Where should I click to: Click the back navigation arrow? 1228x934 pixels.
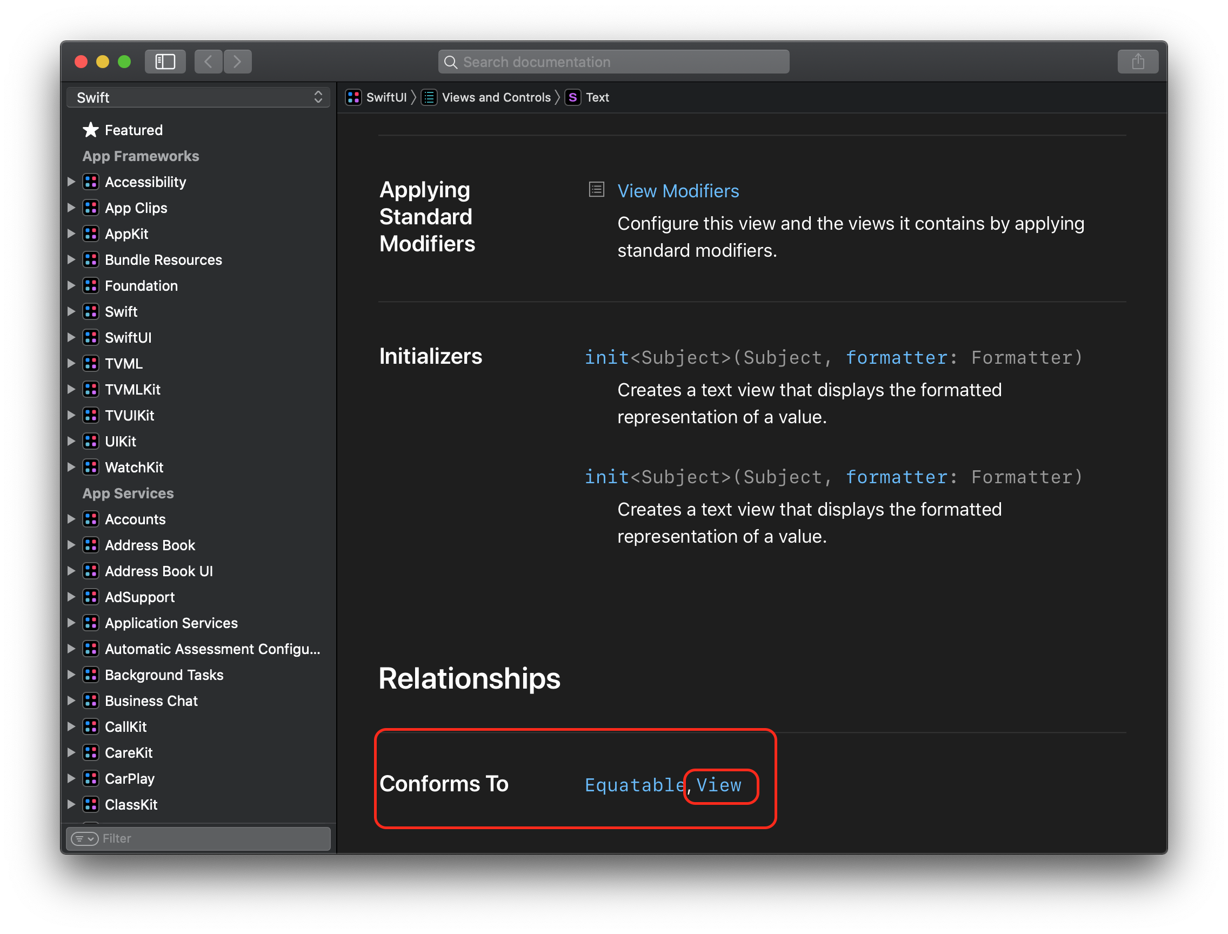[x=209, y=61]
